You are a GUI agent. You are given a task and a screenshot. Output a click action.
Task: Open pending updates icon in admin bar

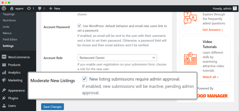click(29, 8)
